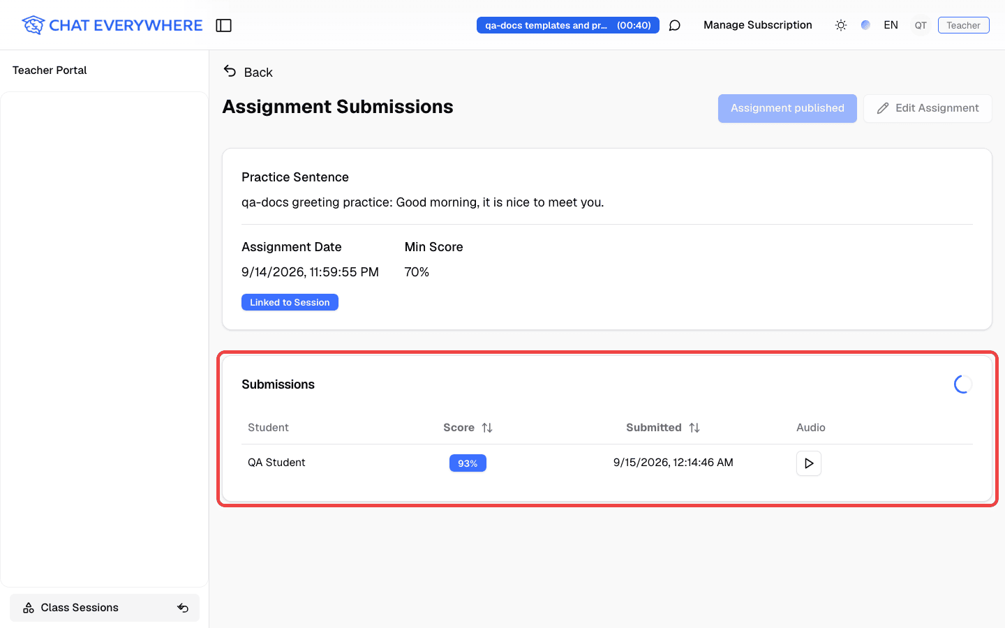Click the Teacher role badge

(963, 25)
